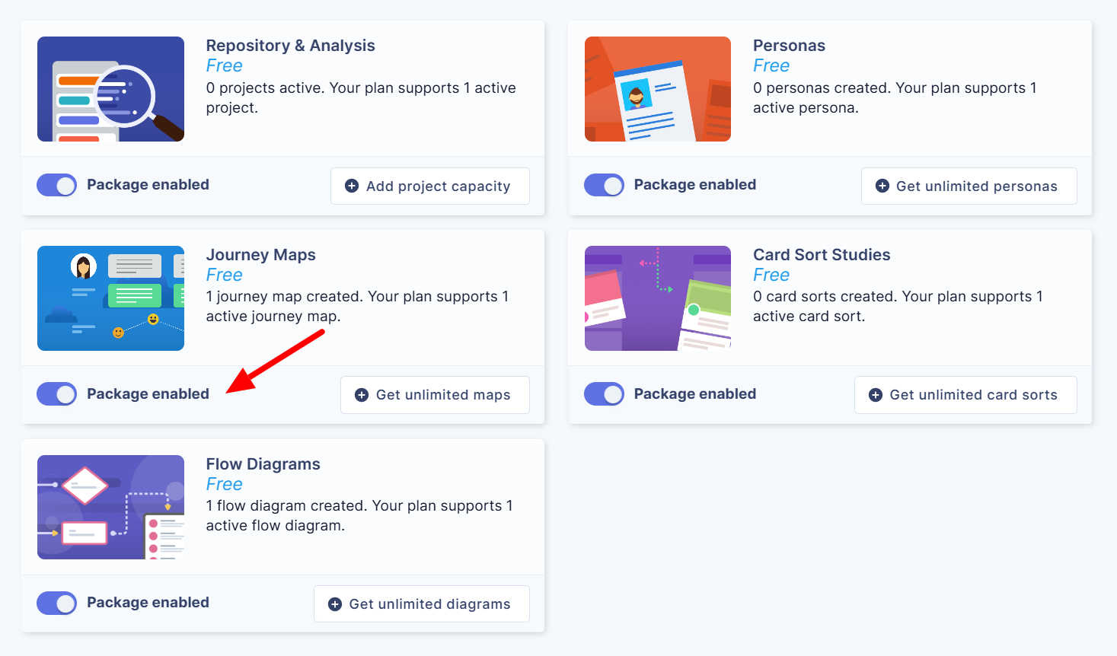Open the Free plan link under Card Sort Studies
Image resolution: width=1117 pixels, height=656 pixels.
pos(771,275)
